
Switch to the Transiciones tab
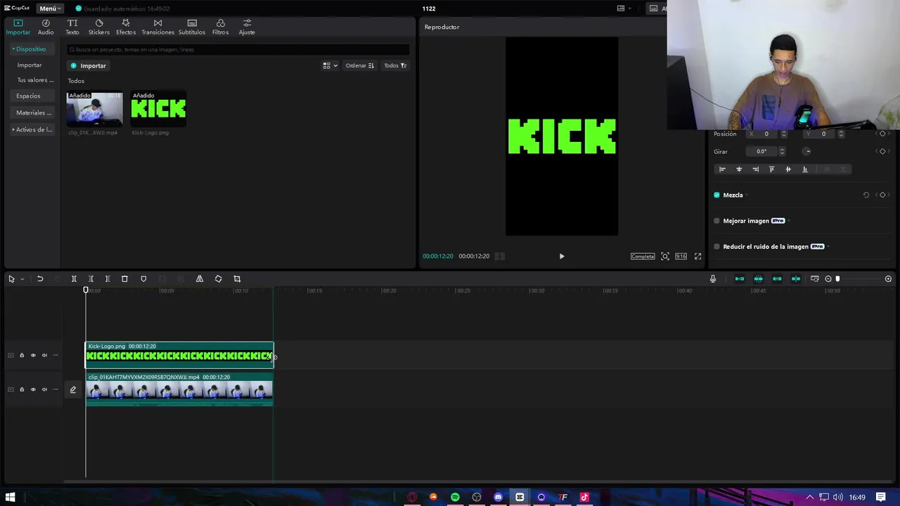[157, 27]
